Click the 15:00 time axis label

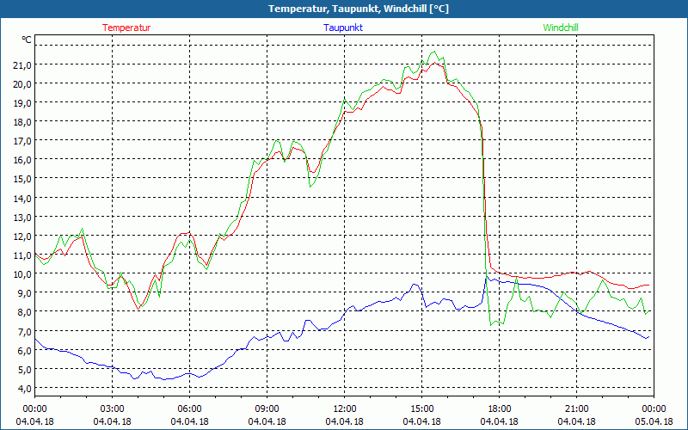421,409
